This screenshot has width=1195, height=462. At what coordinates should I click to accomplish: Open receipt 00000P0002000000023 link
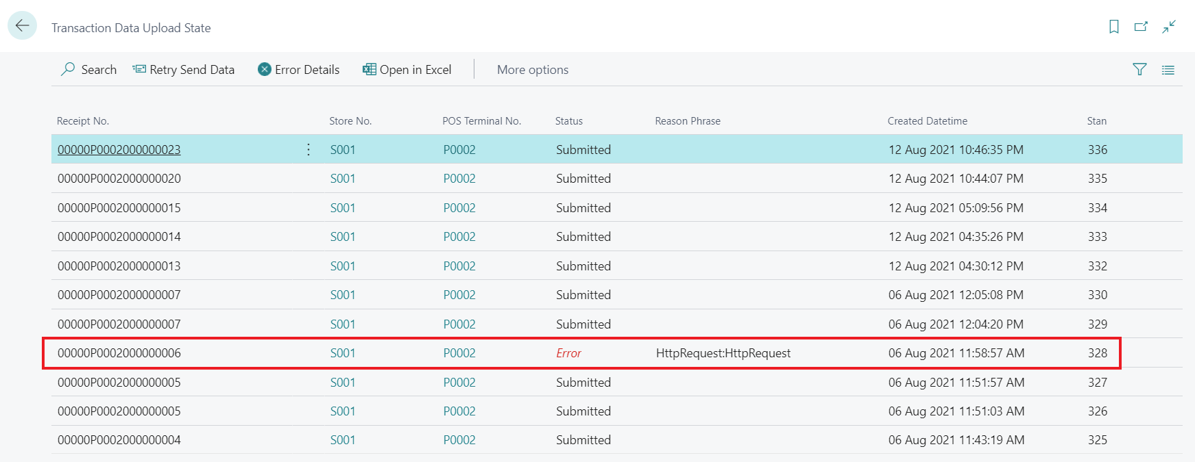pyautogui.click(x=119, y=149)
